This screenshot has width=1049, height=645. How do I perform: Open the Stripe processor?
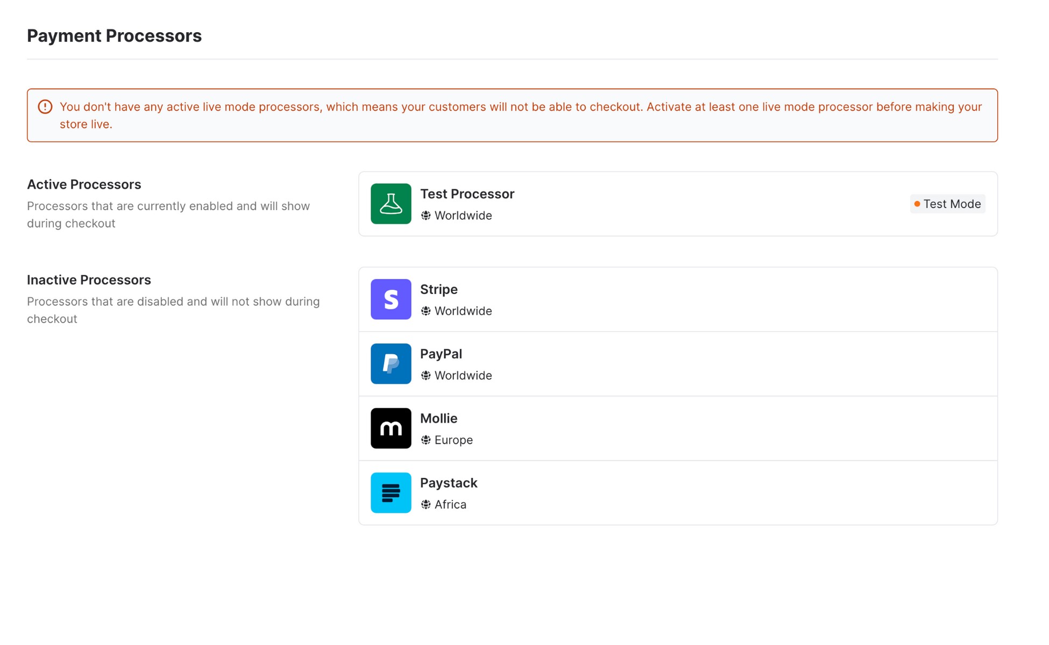(x=678, y=299)
